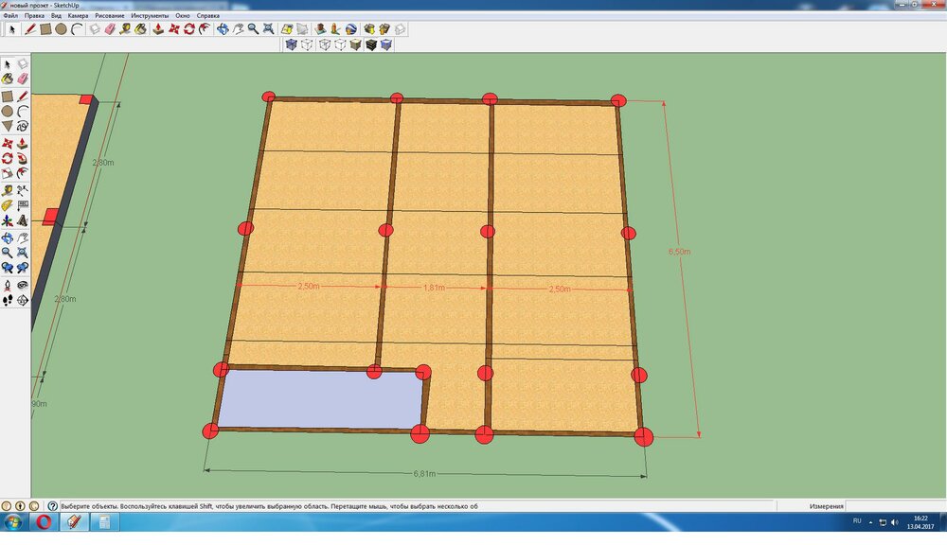Enable Shaded With Textures style
The image size is (947, 545).
tap(370, 44)
